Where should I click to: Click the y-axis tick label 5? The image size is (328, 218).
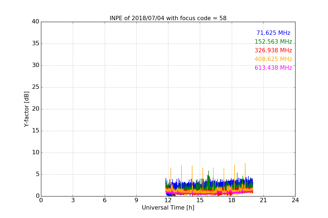(x=37, y=174)
